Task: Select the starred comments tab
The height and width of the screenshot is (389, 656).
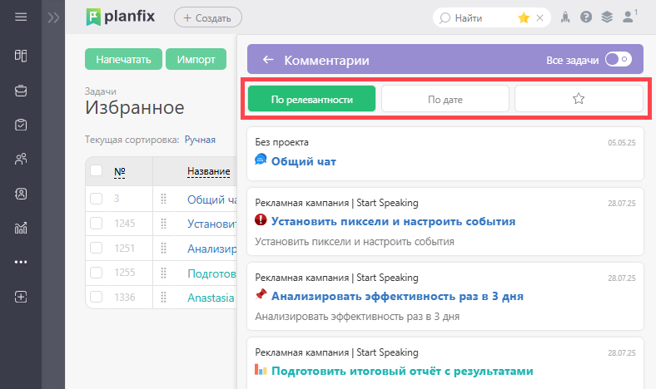Action: point(579,99)
